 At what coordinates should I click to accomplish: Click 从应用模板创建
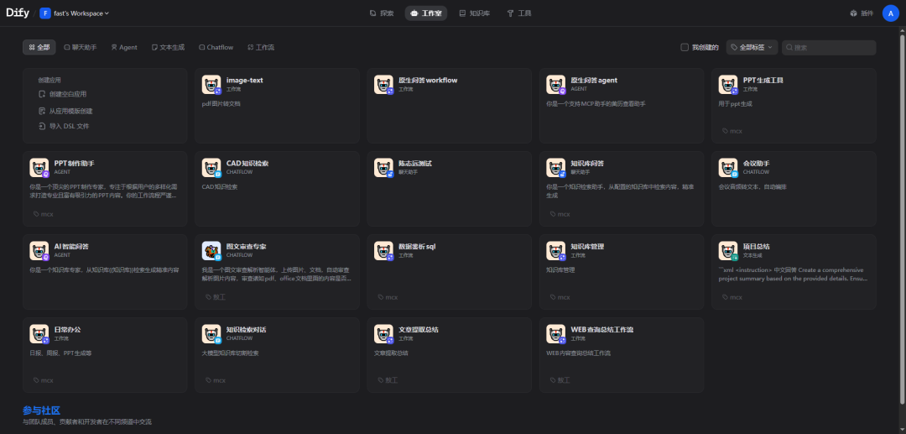coord(65,110)
